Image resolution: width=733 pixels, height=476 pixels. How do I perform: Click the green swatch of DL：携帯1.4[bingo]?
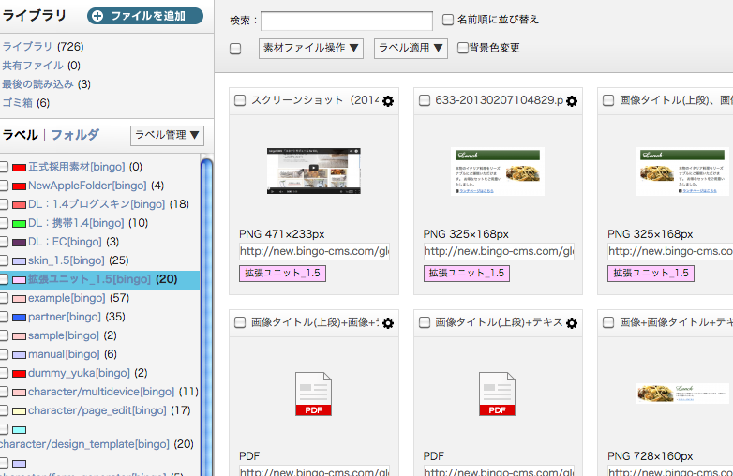click(x=19, y=224)
